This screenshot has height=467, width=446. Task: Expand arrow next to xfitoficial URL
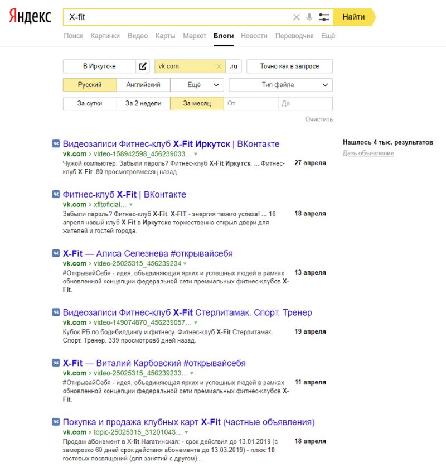(131, 205)
